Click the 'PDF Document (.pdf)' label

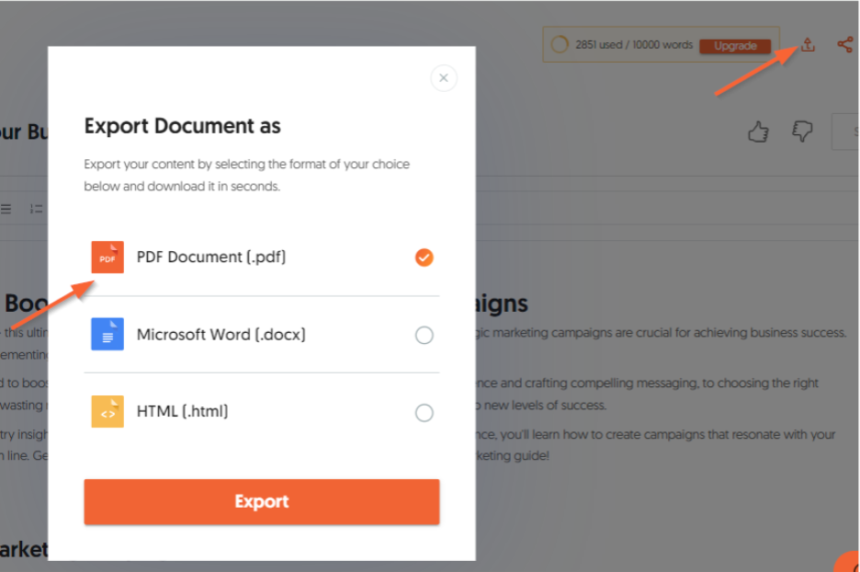coord(211,257)
